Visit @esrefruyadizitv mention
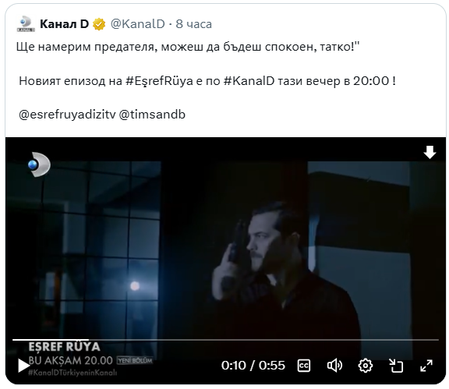The width and height of the screenshot is (449, 389). 67,115
